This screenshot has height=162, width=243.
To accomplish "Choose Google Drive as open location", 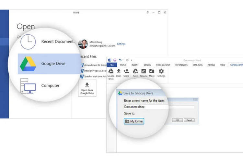I will 50,64.
